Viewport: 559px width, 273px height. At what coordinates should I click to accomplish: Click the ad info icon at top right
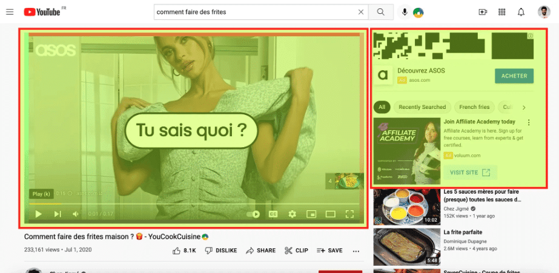530,36
